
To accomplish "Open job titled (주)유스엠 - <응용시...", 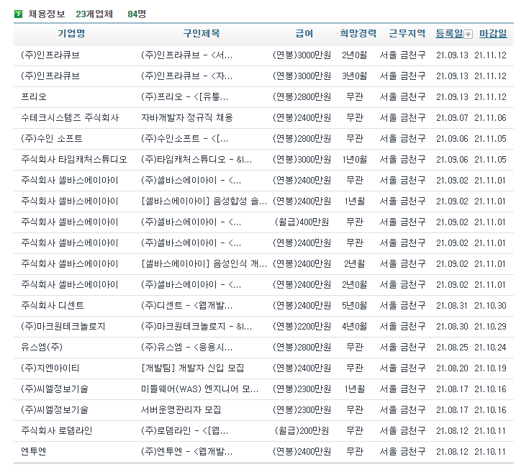I will point(186,348).
